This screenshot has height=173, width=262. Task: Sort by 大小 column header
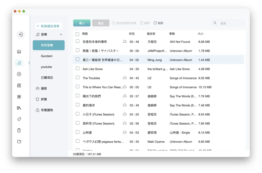pos(201,34)
